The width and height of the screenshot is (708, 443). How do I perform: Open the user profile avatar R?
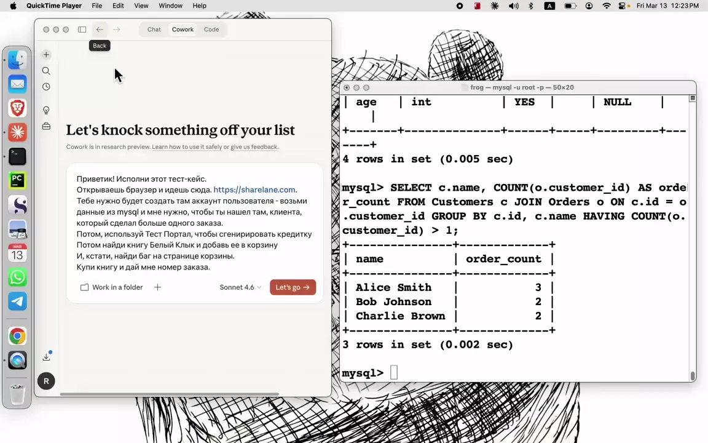coord(46,381)
